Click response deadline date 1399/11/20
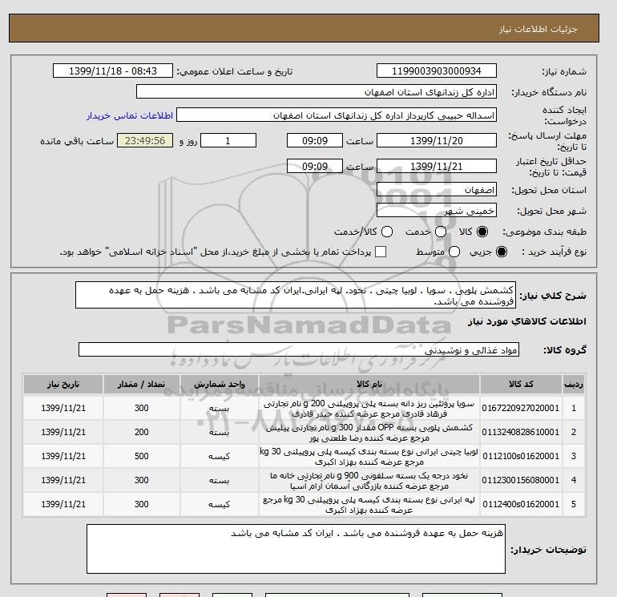The image size is (617, 597). [437, 140]
